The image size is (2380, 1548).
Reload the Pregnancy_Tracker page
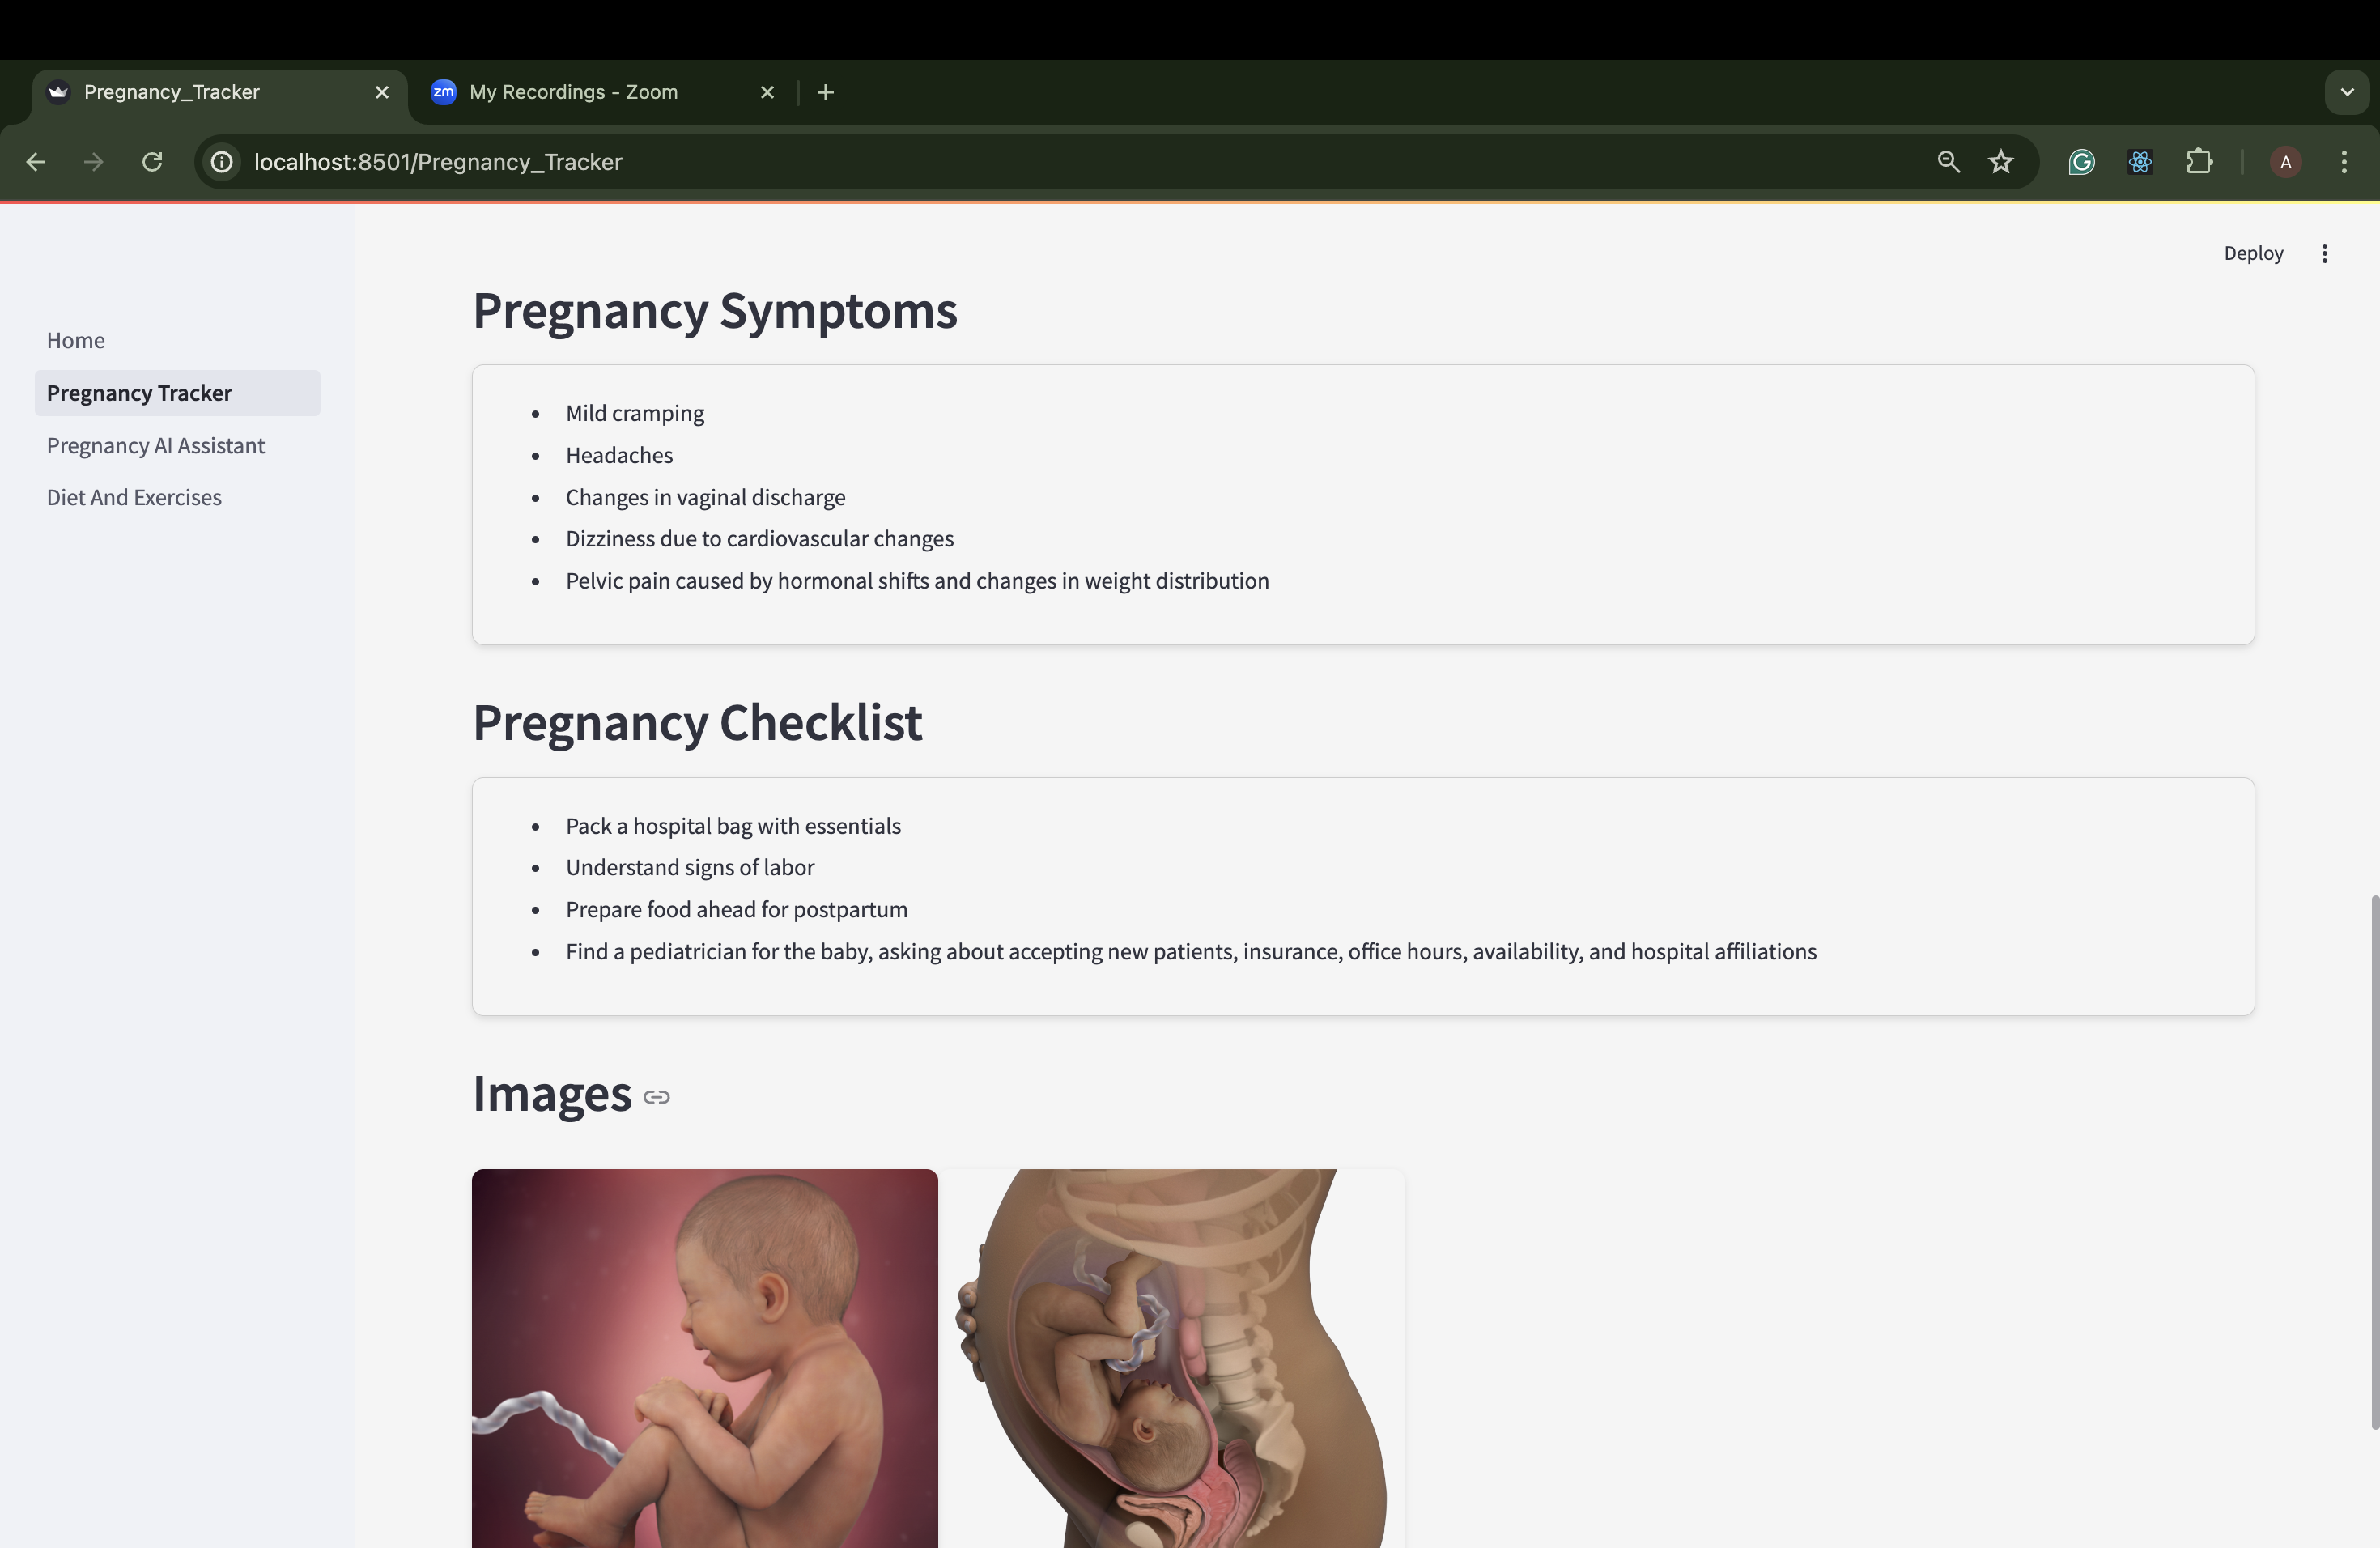152,162
